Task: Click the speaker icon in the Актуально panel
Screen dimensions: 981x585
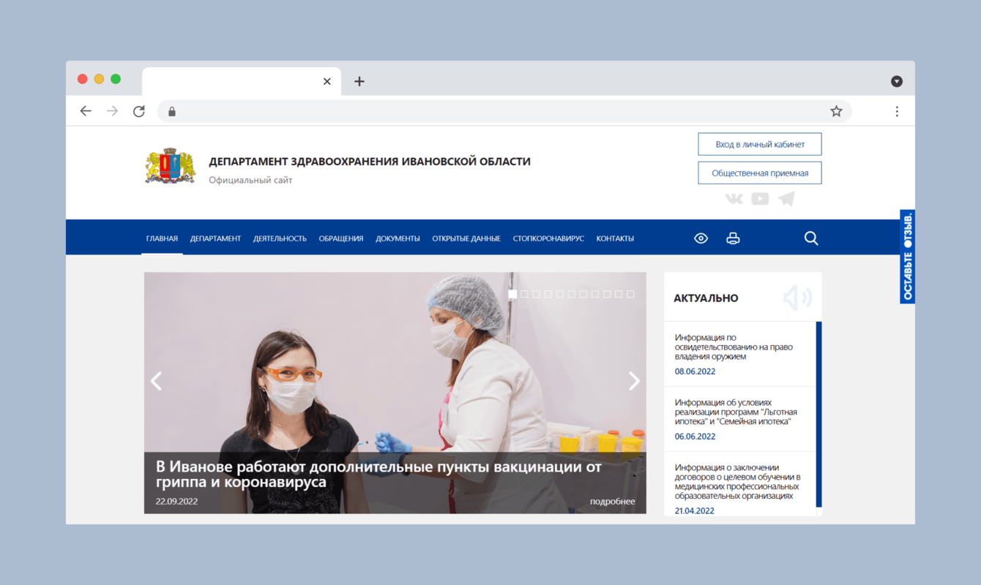Action: coord(797,298)
